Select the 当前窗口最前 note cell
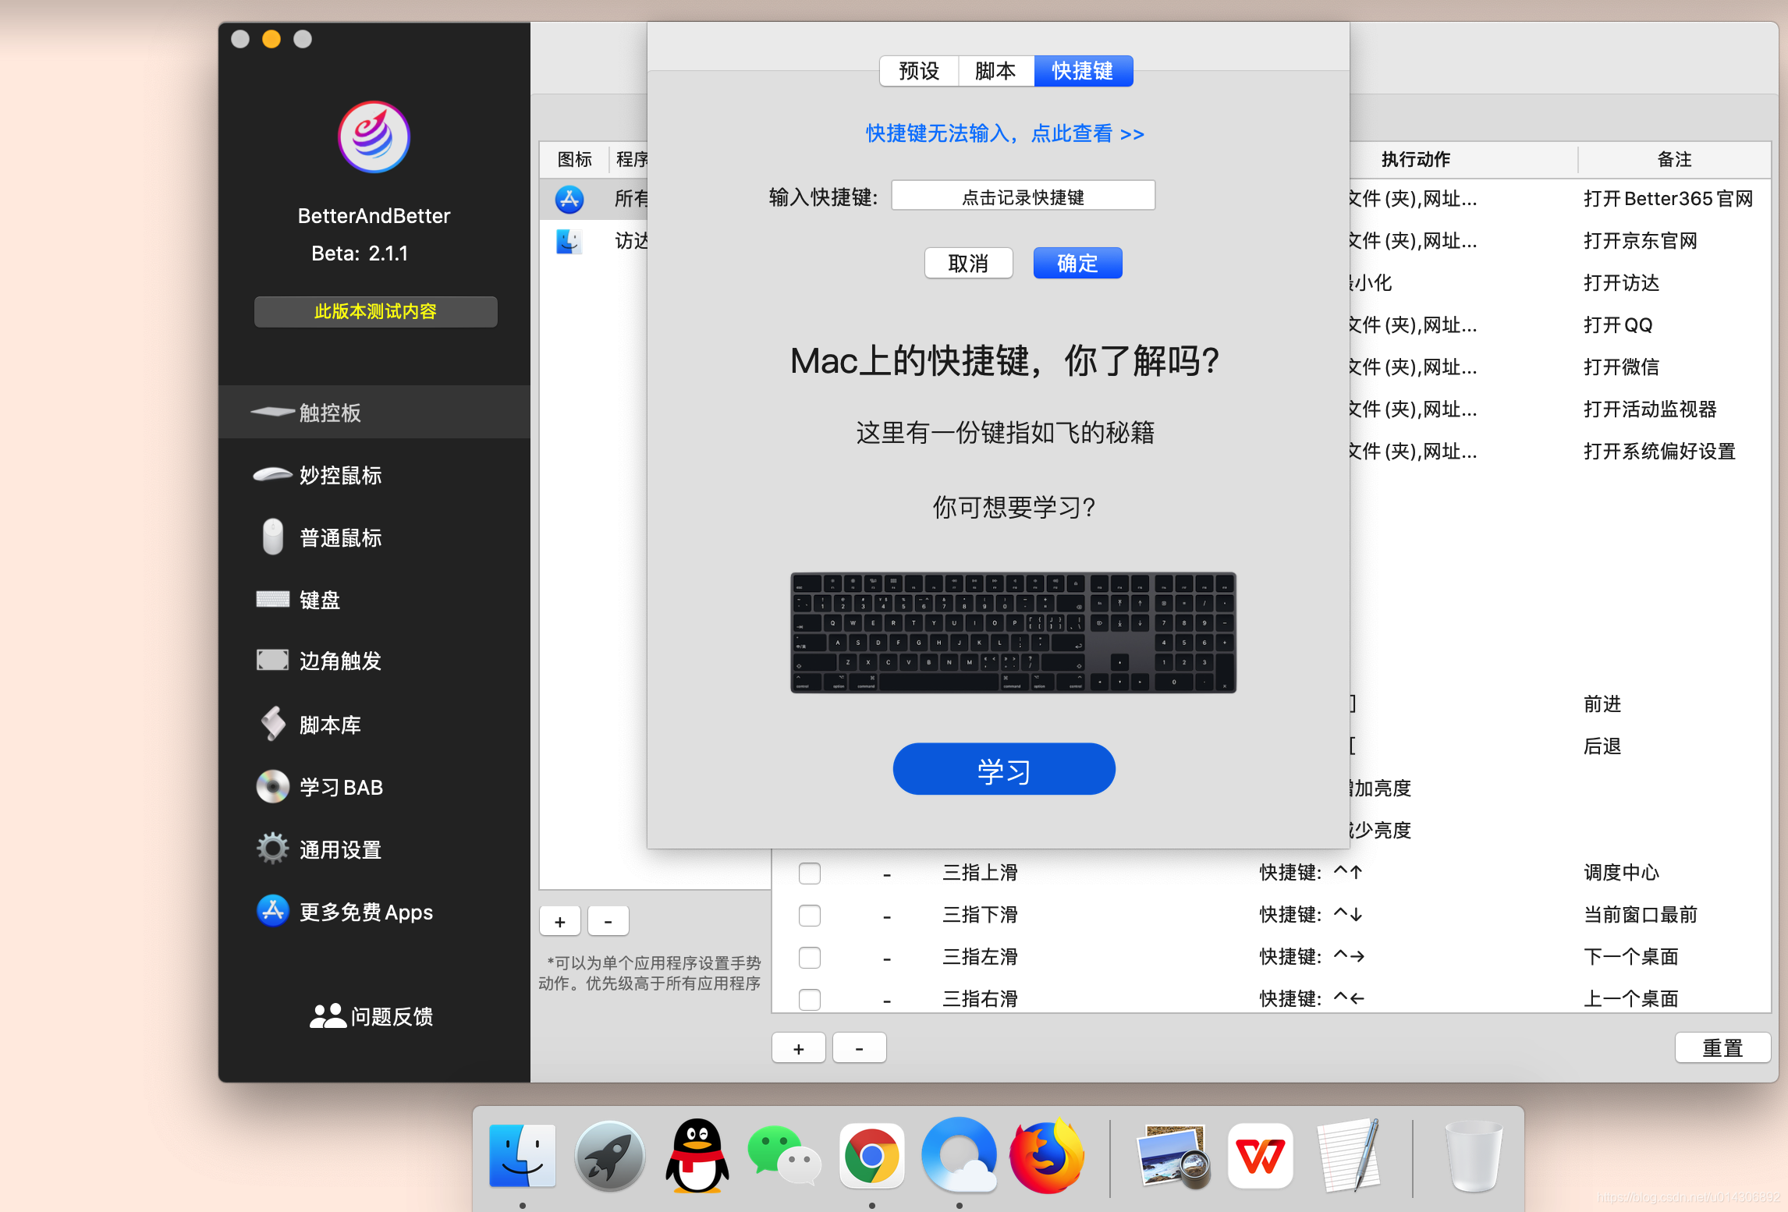The height and width of the screenshot is (1212, 1788). click(x=1640, y=915)
